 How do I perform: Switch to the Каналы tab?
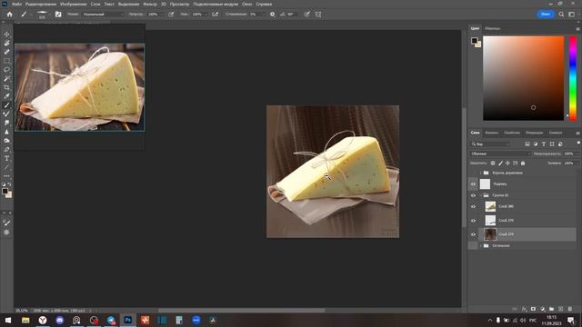(491, 133)
